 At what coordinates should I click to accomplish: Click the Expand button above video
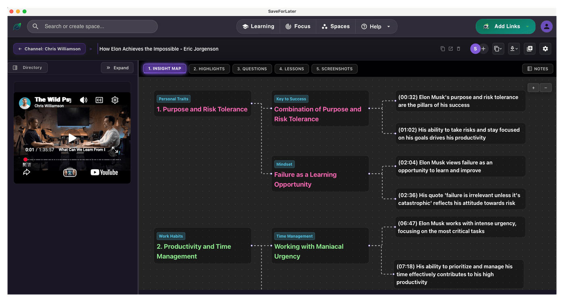coord(117,68)
